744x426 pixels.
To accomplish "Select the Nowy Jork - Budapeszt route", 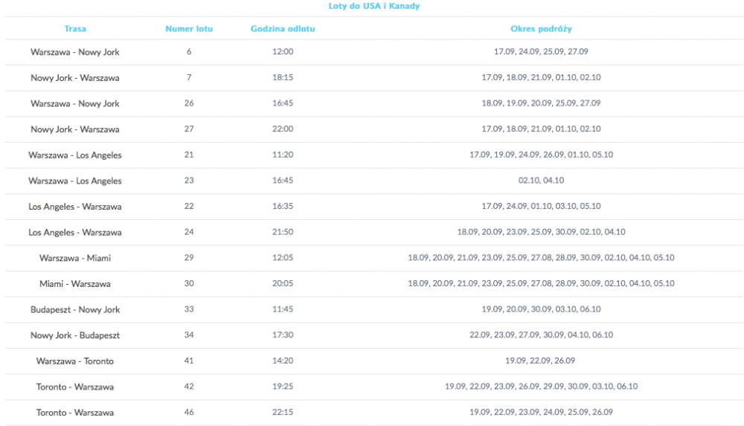I will (75, 335).
